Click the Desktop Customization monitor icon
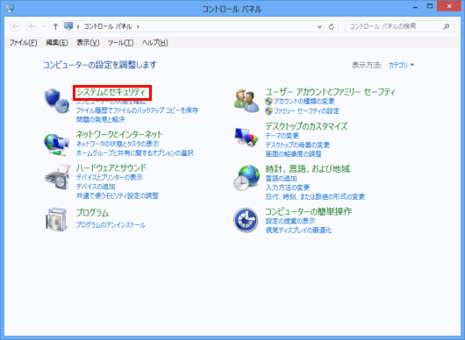 [247, 137]
